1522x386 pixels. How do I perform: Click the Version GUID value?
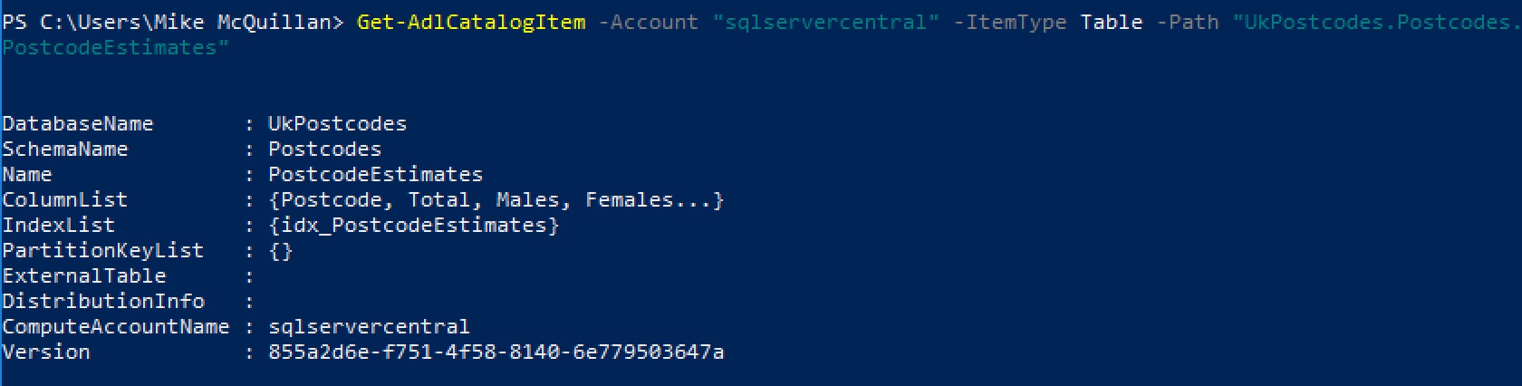click(x=496, y=352)
